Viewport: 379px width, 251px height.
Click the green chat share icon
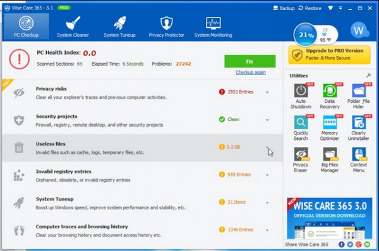click(367, 245)
